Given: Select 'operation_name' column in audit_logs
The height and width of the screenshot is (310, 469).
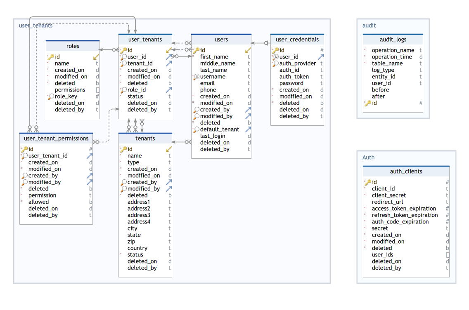Looking at the screenshot, I should [393, 50].
